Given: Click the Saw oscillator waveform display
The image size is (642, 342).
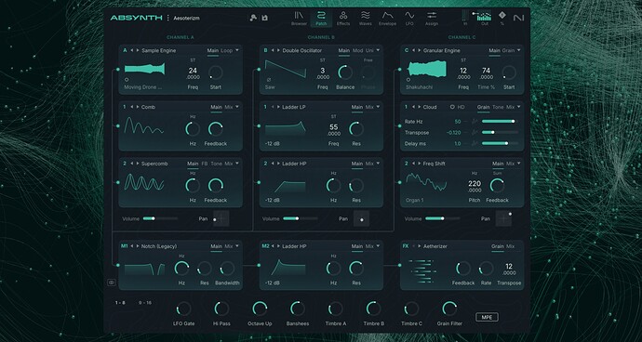Looking at the screenshot, I should [x=286, y=69].
